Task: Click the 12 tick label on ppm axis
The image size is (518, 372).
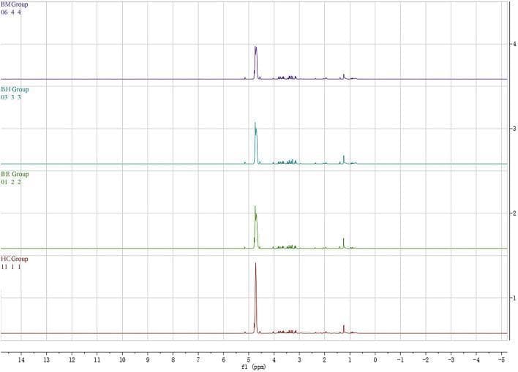Action: (72, 360)
